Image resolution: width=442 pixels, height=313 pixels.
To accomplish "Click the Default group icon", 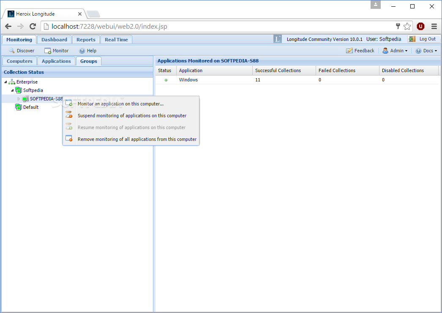I will point(19,107).
